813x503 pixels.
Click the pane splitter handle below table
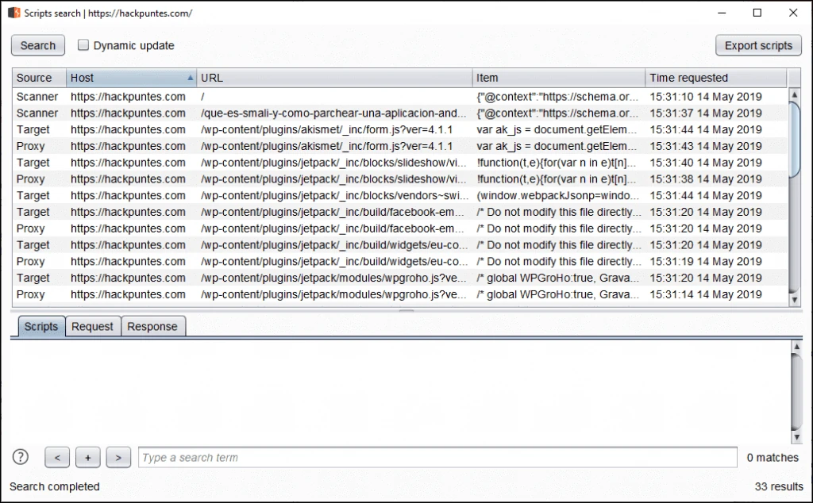pyautogui.click(x=406, y=311)
